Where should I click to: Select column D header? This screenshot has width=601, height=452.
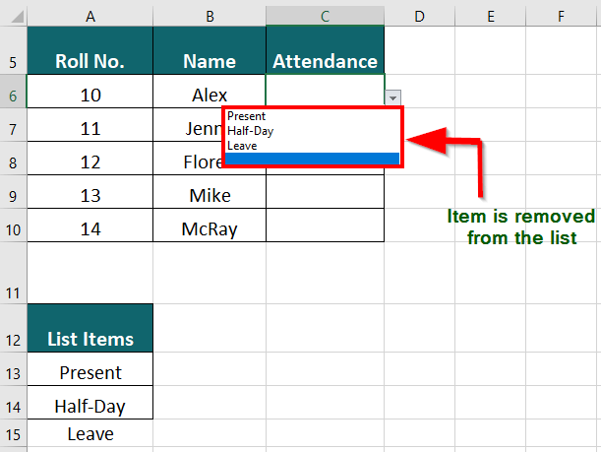(x=418, y=15)
